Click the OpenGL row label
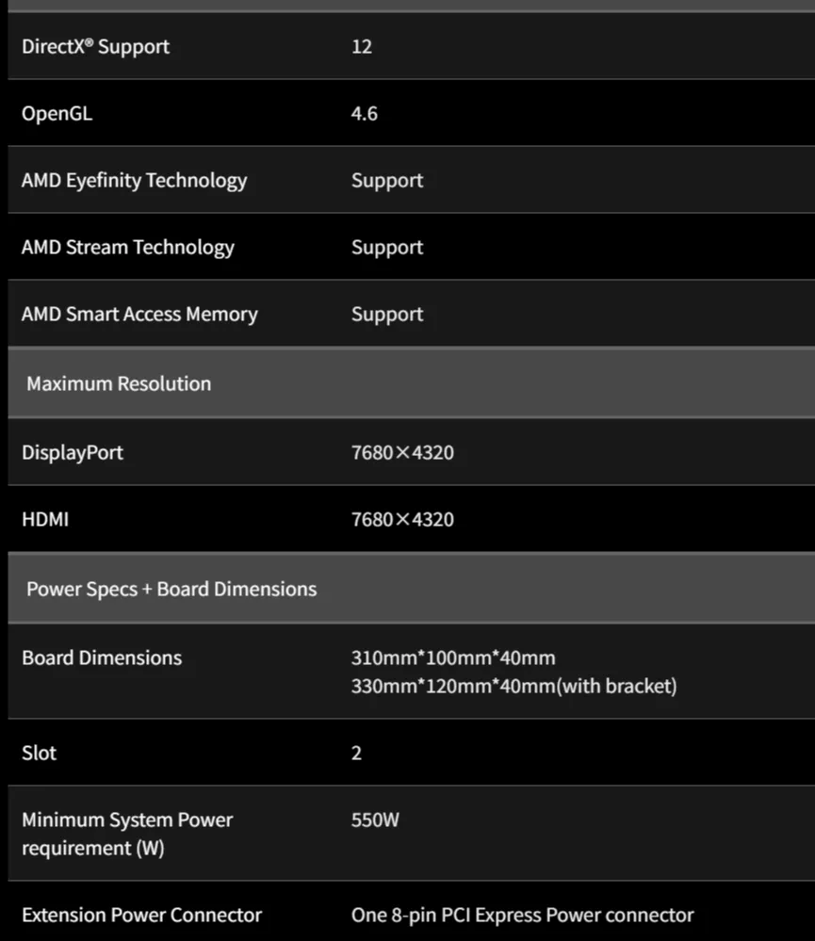Image resolution: width=815 pixels, height=941 pixels. 57,114
